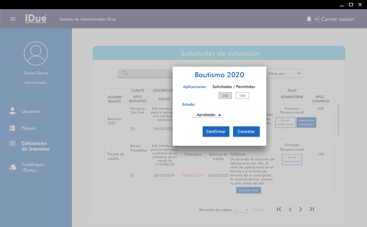The height and width of the screenshot is (227, 367).
Task: Open the Filtrar por dropdown
Action: pos(284,73)
